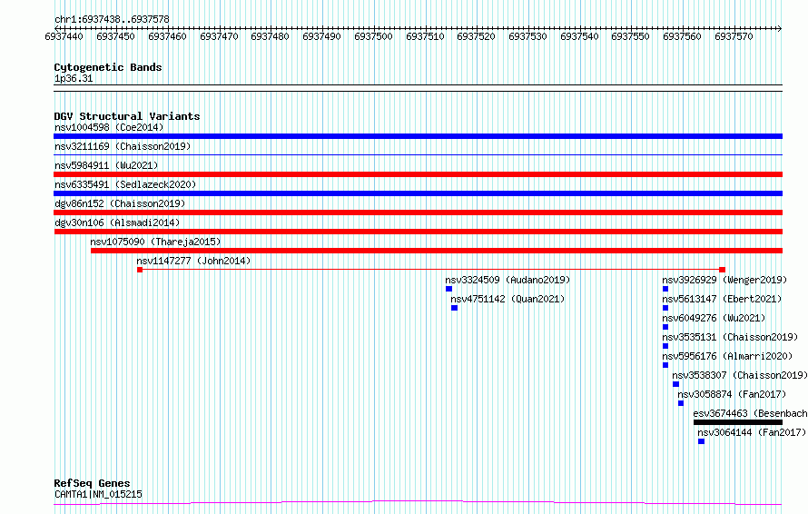Click the nsv4751142 (Quan2021) blue marker

(x=454, y=308)
